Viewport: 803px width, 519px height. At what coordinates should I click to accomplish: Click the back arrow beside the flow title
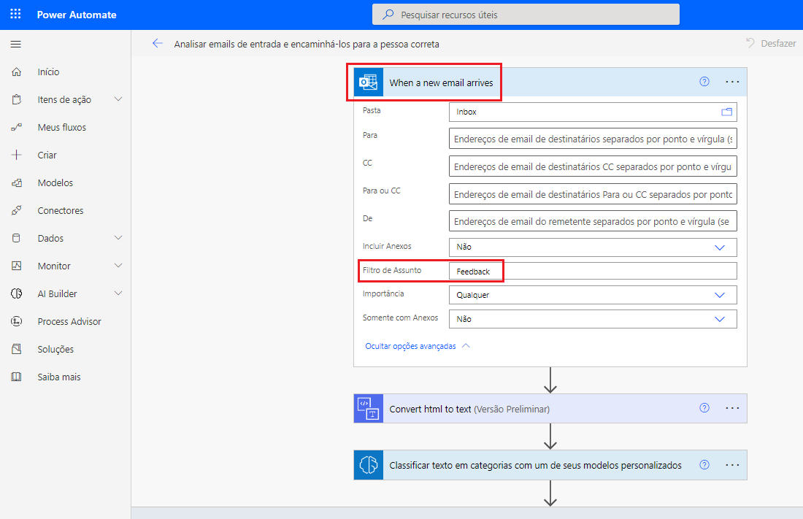157,44
